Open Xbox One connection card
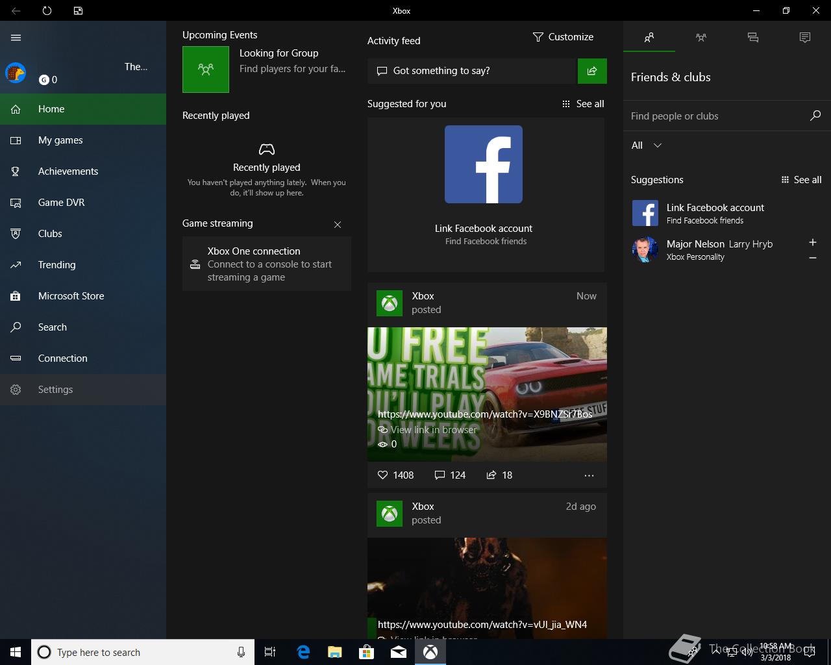 pos(267,264)
